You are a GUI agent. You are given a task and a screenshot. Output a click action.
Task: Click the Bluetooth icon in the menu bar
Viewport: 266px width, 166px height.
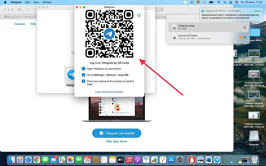205,2
